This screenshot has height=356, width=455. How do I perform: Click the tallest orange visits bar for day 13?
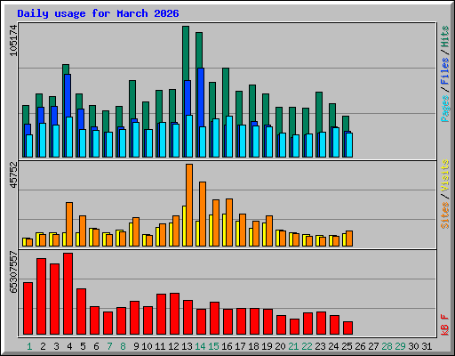[x=189, y=205]
